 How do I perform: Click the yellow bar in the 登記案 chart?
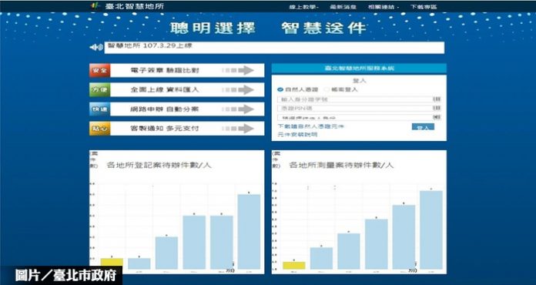point(112,263)
